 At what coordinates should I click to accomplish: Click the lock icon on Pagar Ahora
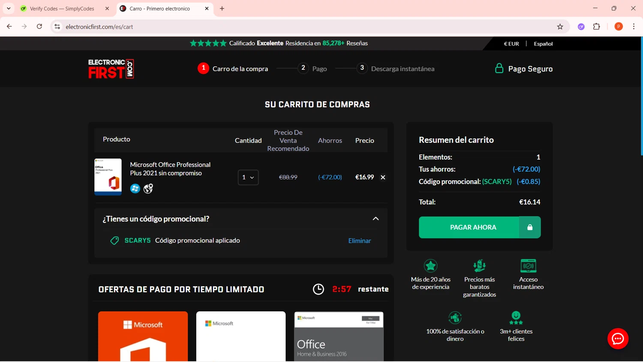(x=530, y=227)
